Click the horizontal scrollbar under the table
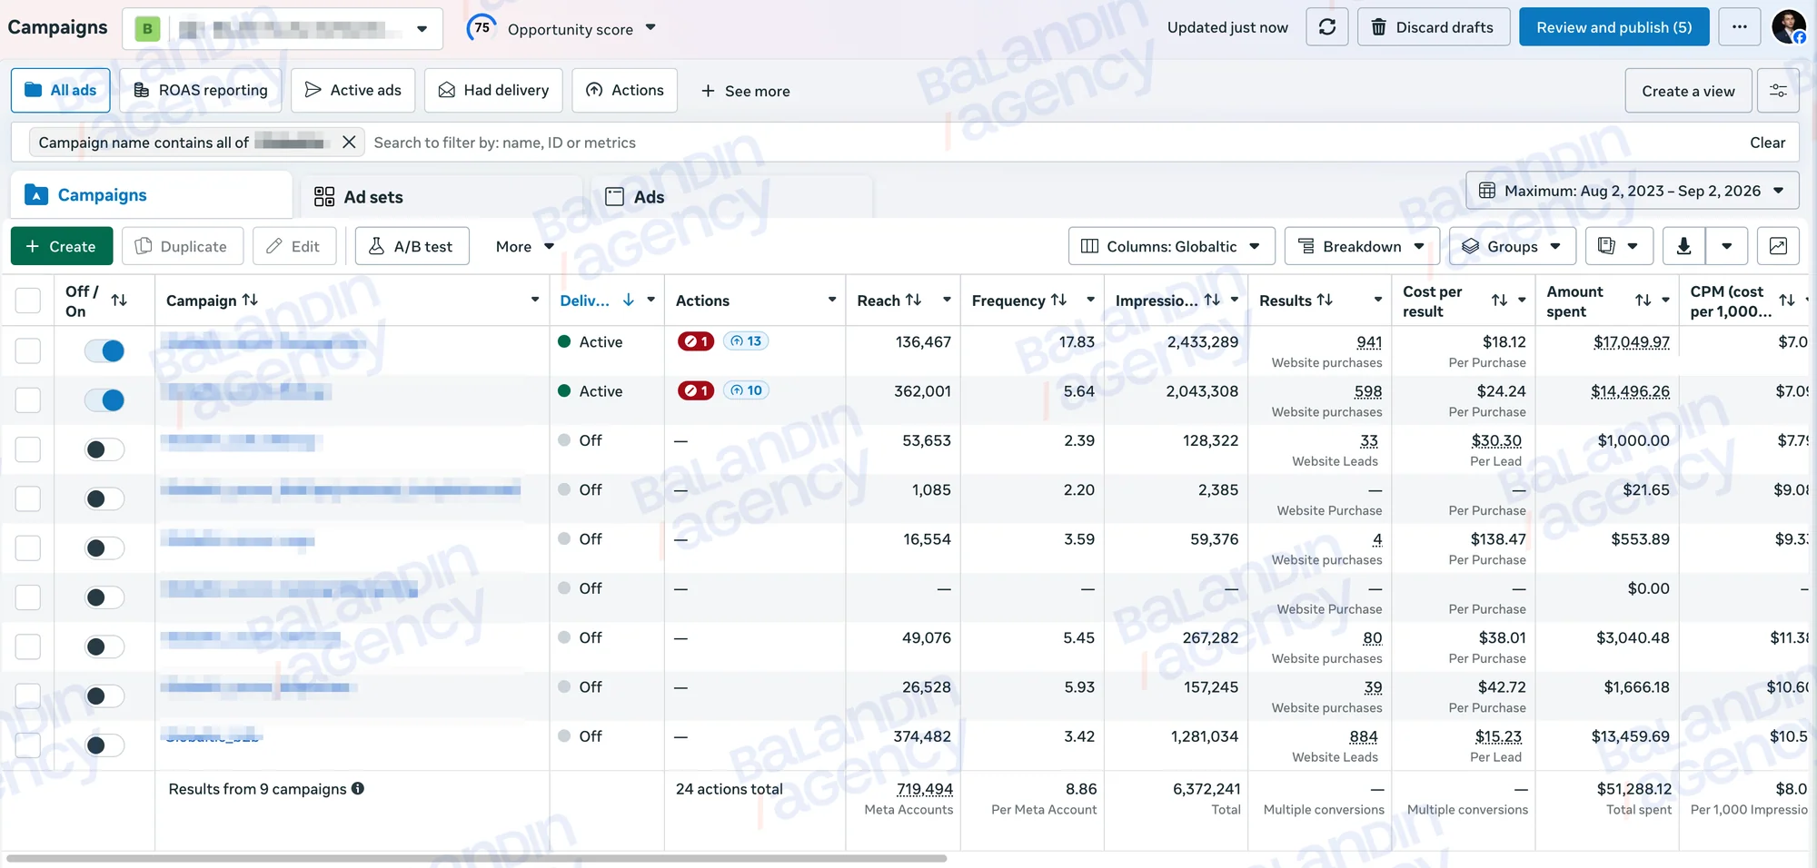Viewport: 1817px width, 868px height. click(477, 858)
